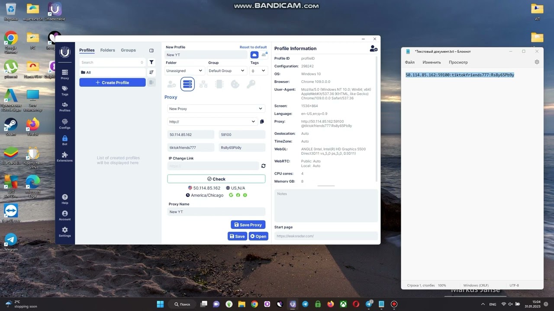Click the refresh icon beside IP Change Link
Screen dimensions: 554x311
(x=263, y=166)
